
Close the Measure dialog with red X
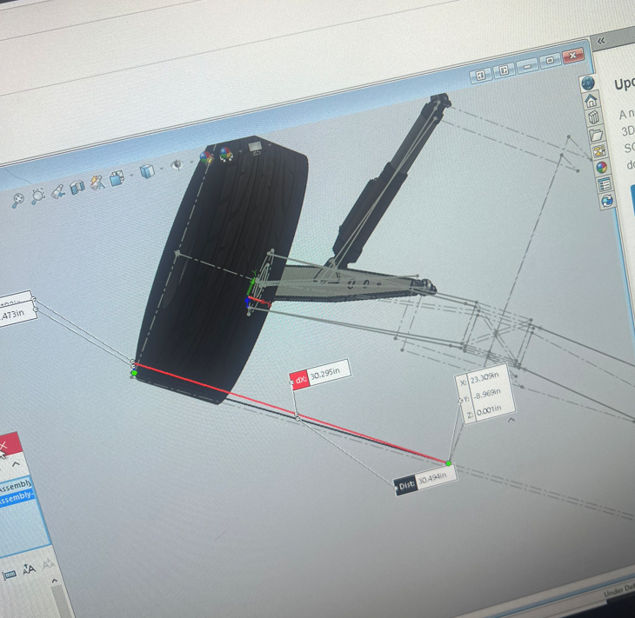pos(4,447)
